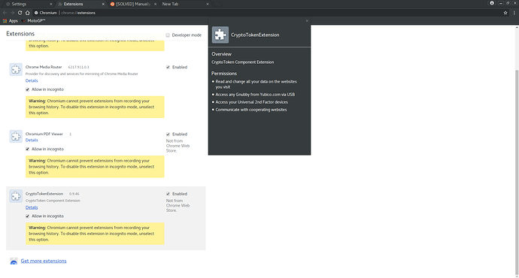Switch to the Extensions tab
This screenshot has height=278, width=519.
80,4
